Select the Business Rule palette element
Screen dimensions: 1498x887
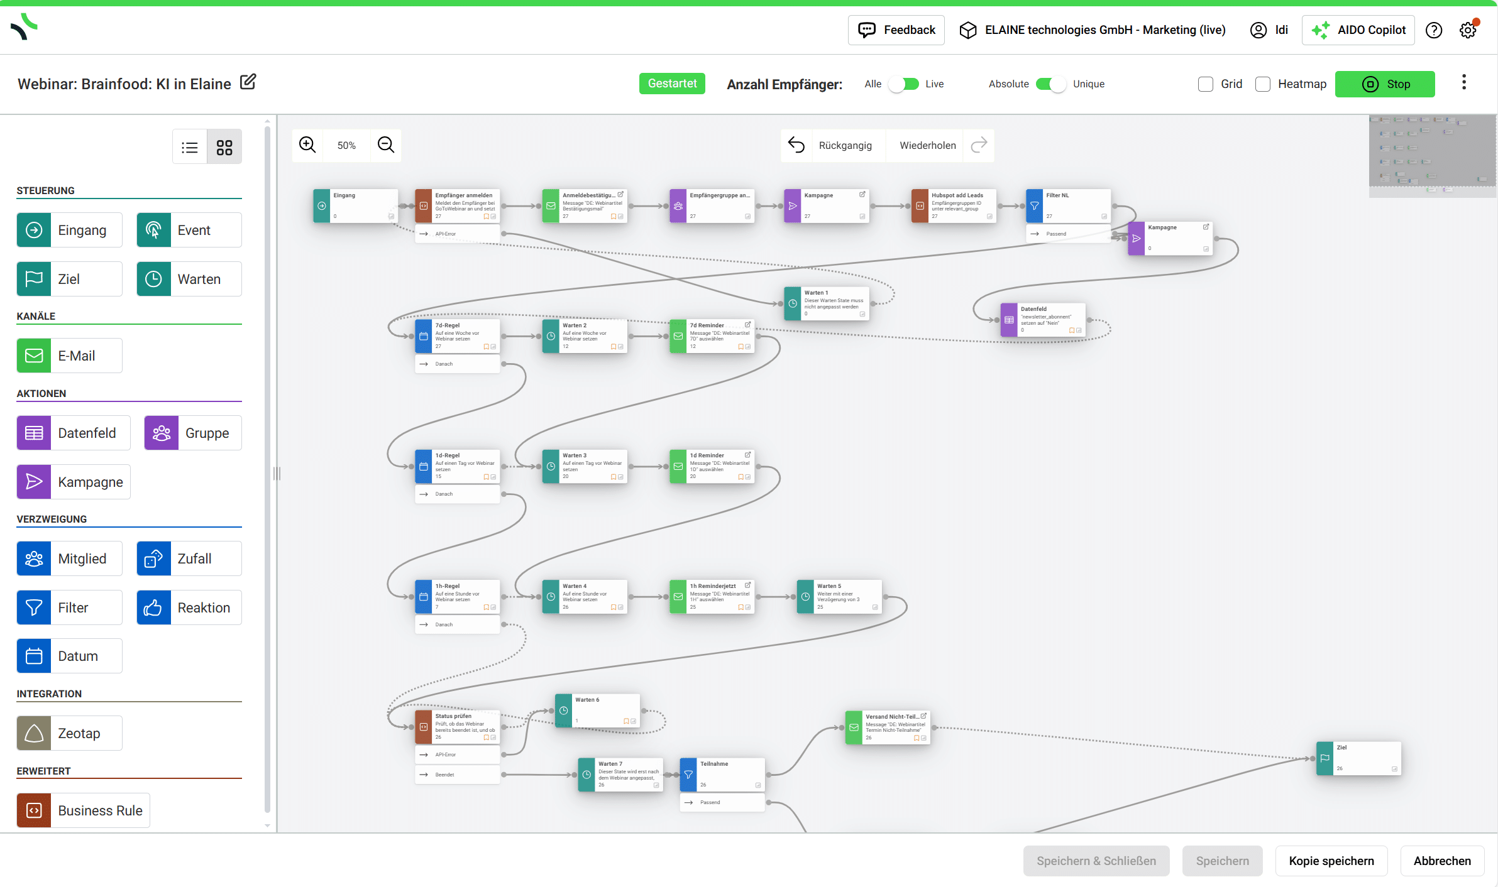pyautogui.click(x=83, y=810)
